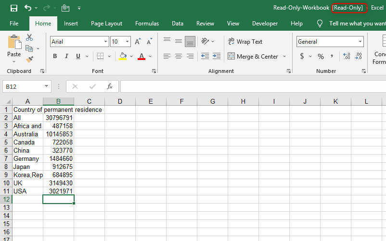
Task: Open the Page Layout tab
Action: click(106, 24)
